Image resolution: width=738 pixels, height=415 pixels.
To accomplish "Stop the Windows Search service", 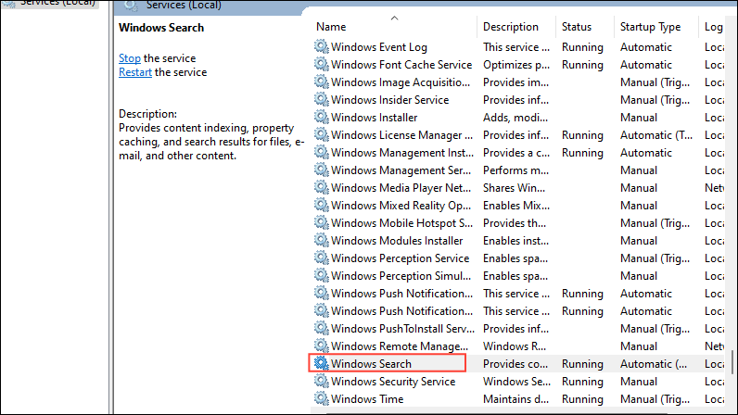I will point(130,57).
